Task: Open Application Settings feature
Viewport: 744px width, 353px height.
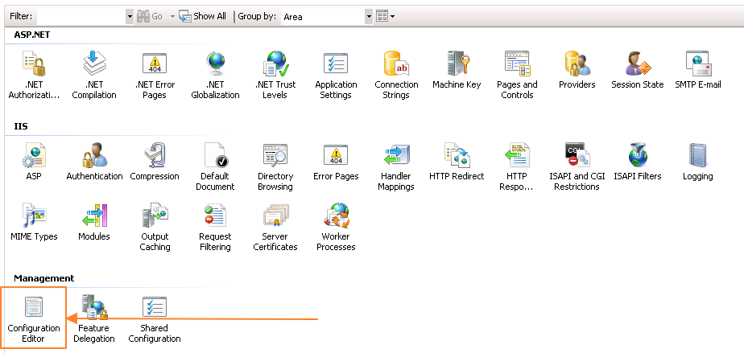Action: tap(336, 75)
